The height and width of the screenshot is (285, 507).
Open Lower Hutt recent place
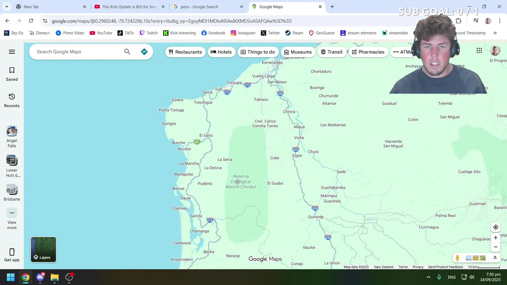[x=12, y=166]
